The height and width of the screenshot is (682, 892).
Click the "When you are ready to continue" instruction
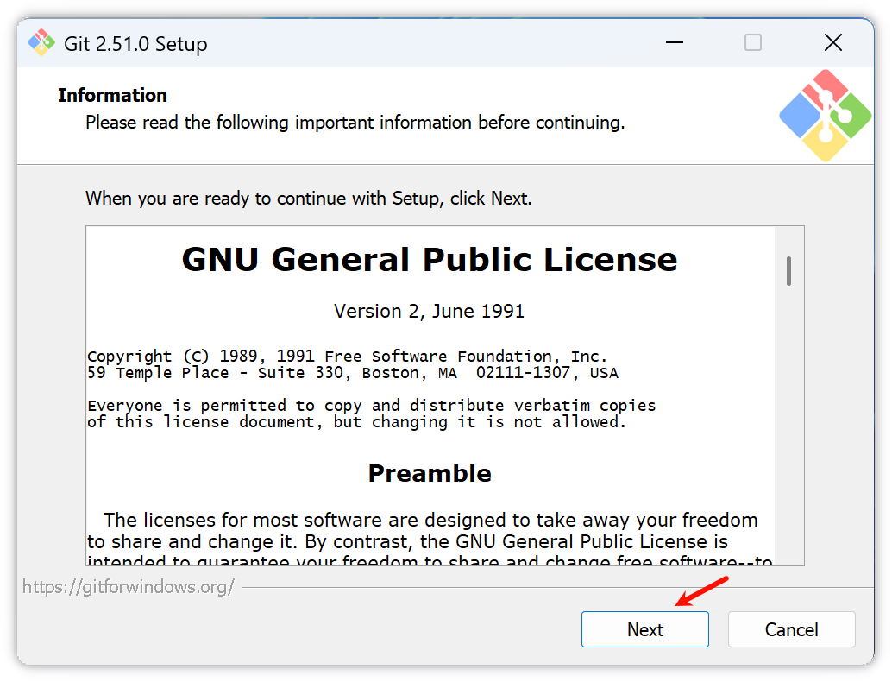(308, 199)
